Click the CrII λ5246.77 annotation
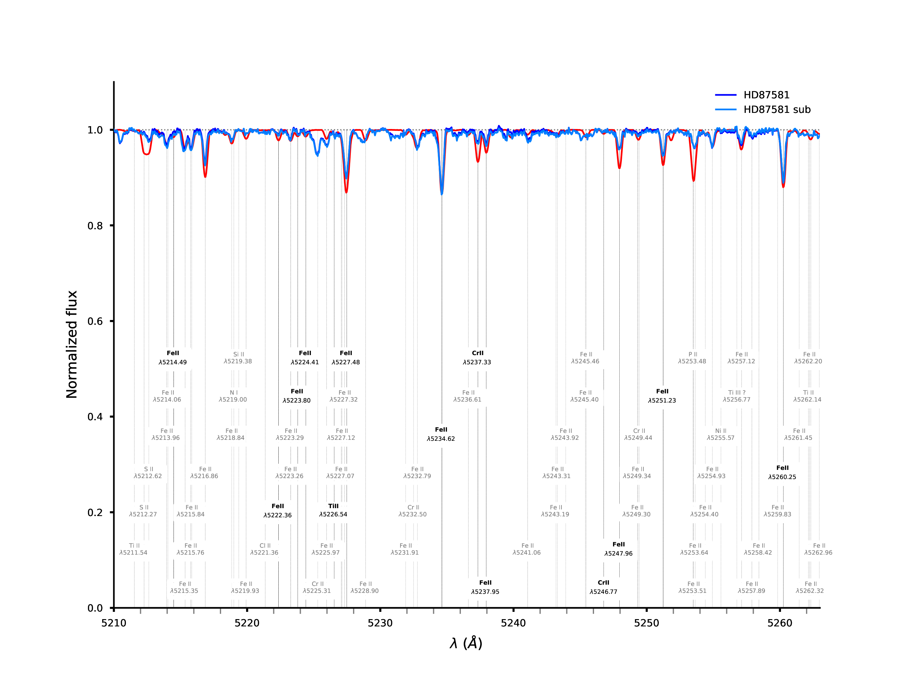Image resolution: width=911 pixels, height=683 pixels. tap(603, 587)
